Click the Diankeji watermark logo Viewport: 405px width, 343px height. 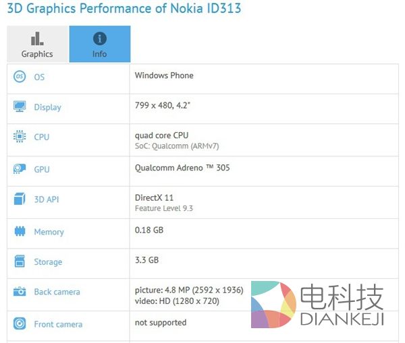(x=317, y=306)
